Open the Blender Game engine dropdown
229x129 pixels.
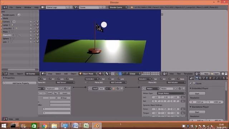click(118, 7)
